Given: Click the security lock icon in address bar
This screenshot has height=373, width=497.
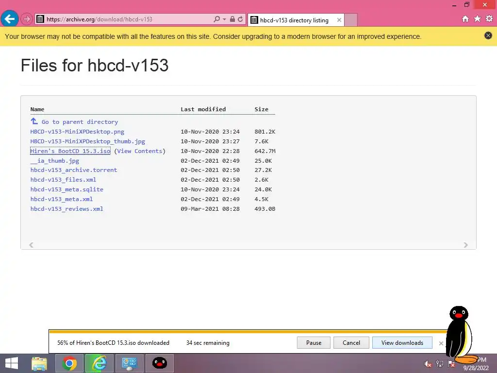Looking at the screenshot, I should [232, 19].
